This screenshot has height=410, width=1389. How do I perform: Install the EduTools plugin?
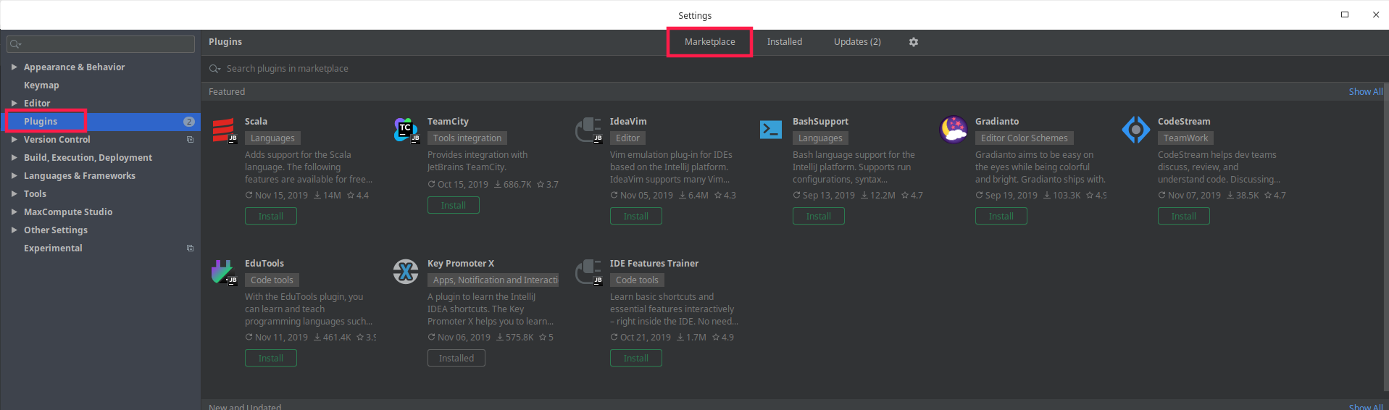click(271, 358)
